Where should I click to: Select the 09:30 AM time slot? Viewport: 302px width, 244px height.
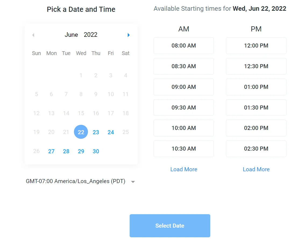184,108
